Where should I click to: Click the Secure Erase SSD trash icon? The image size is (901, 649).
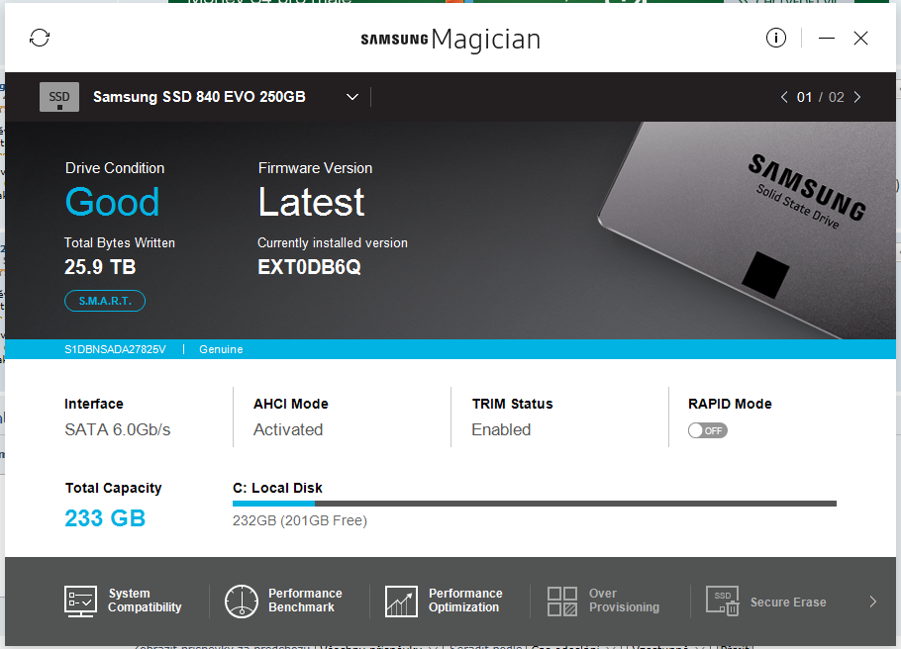pyautogui.click(x=723, y=601)
